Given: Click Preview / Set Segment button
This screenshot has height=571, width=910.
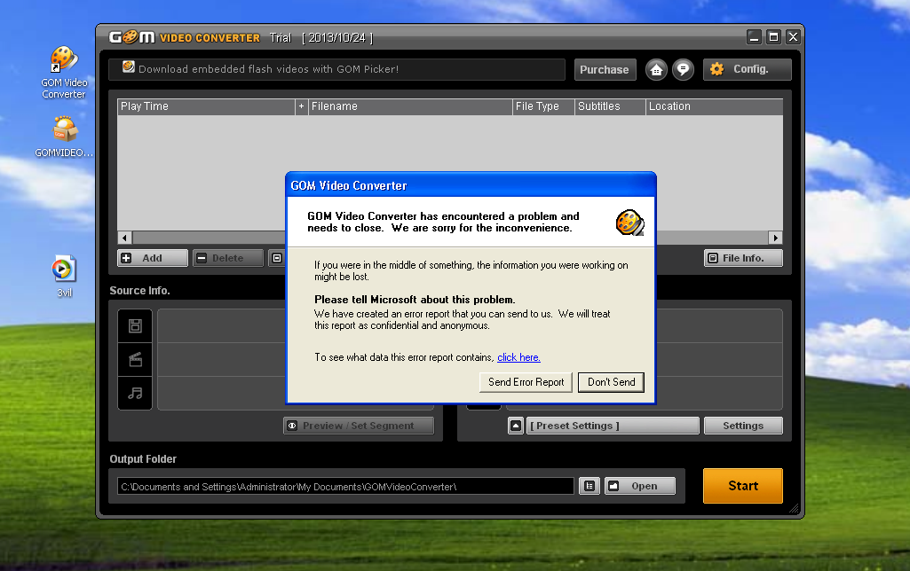Looking at the screenshot, I should tap(359, 426).
